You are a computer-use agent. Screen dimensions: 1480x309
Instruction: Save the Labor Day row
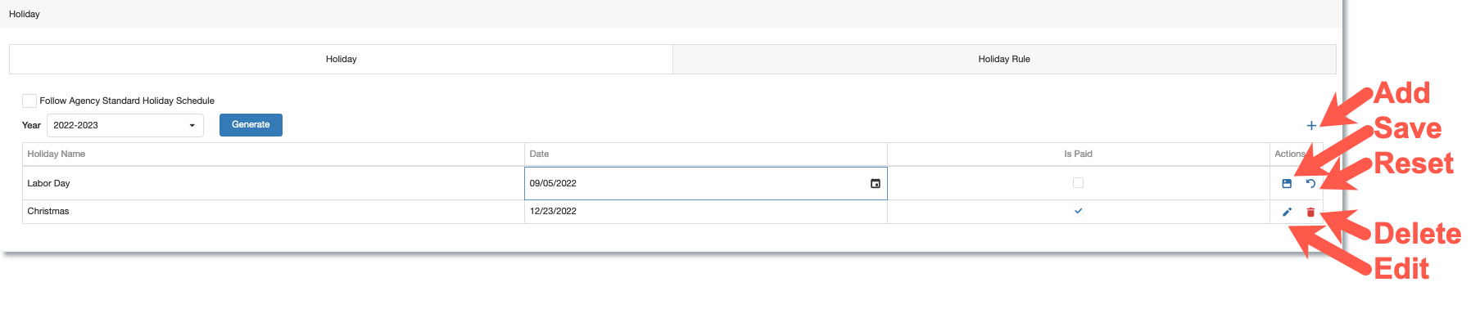coord(1287,184)
